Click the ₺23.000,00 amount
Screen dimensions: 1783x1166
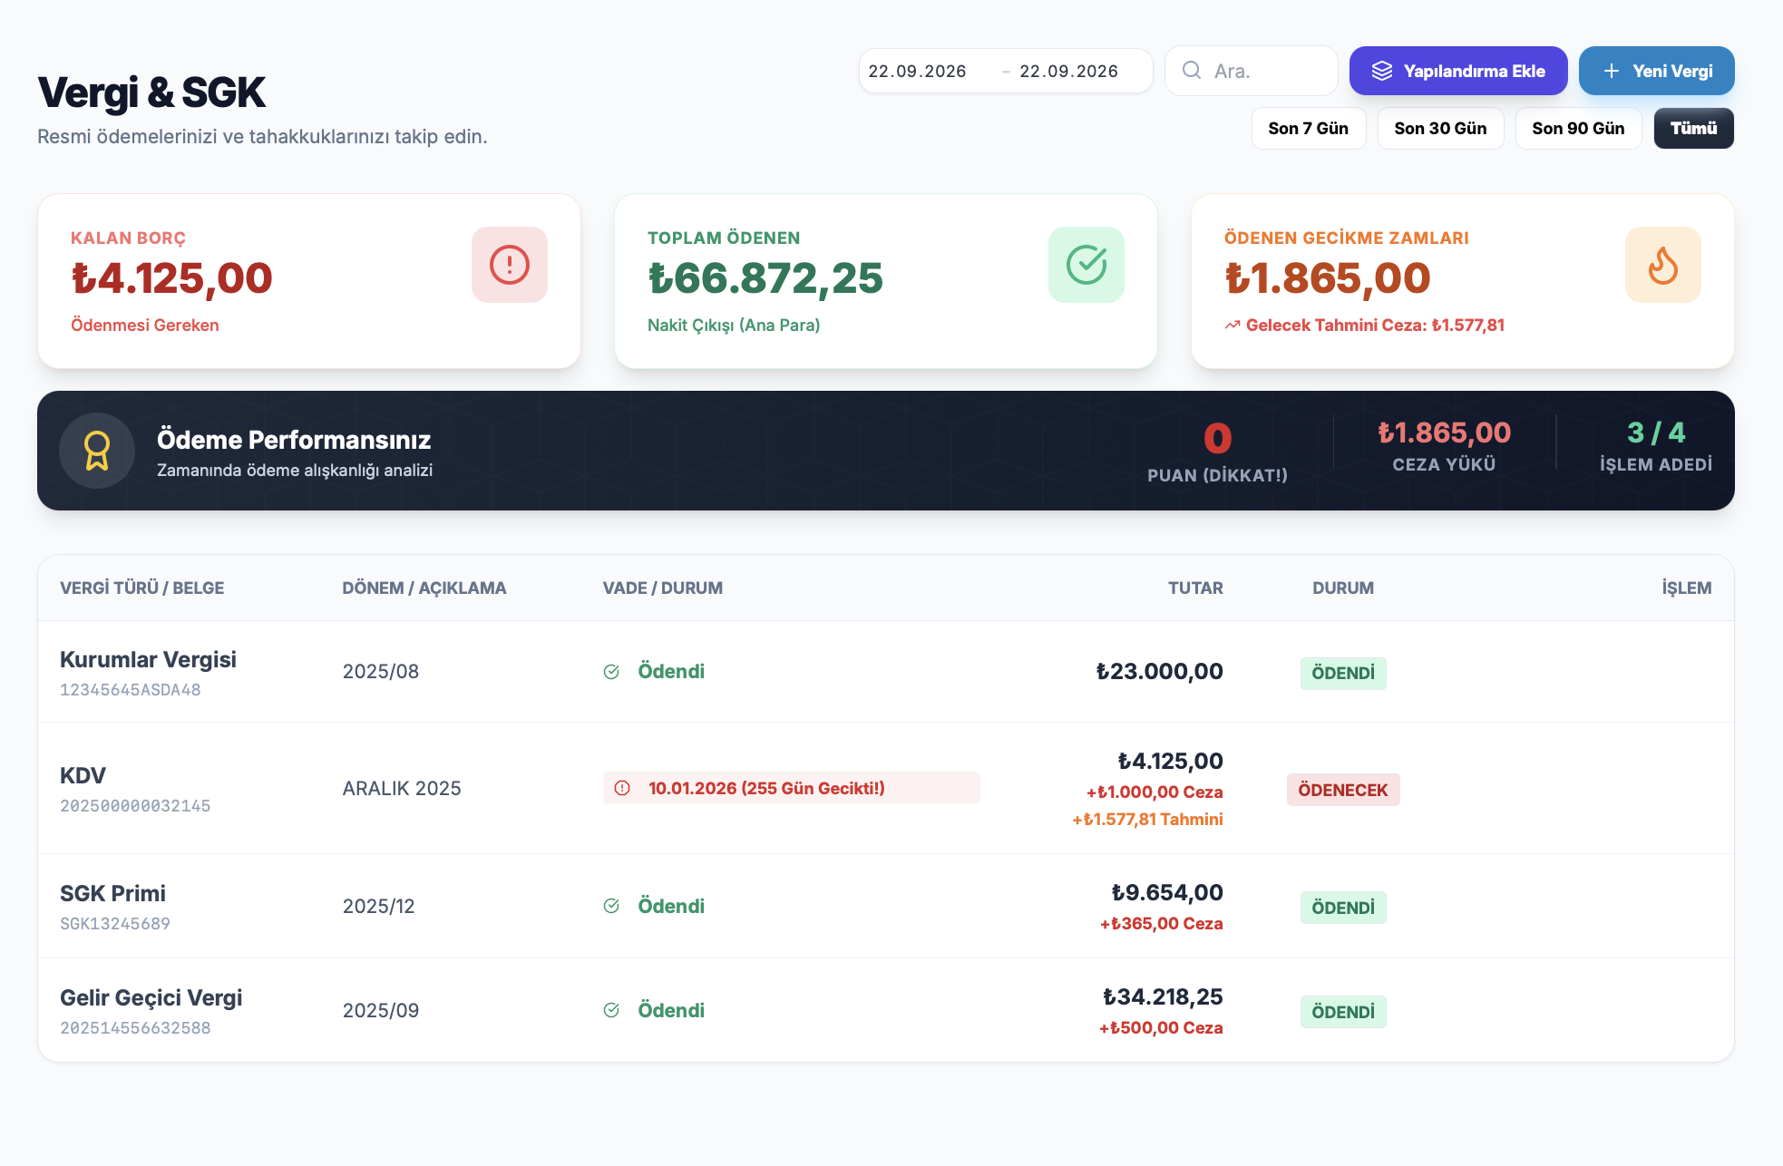pos(1159,672)
